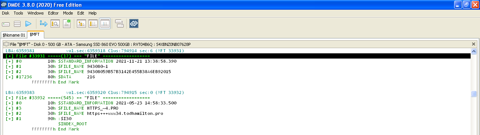Click the $INDEX_ROOT text
This screenshot has width=480, height=135.
pyautogui.click(x=72, y=124)
